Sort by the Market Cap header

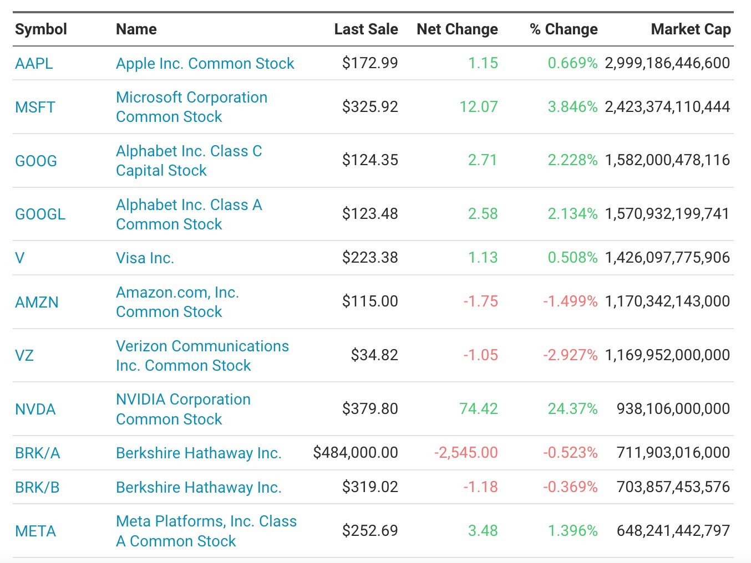coord(691,29)
